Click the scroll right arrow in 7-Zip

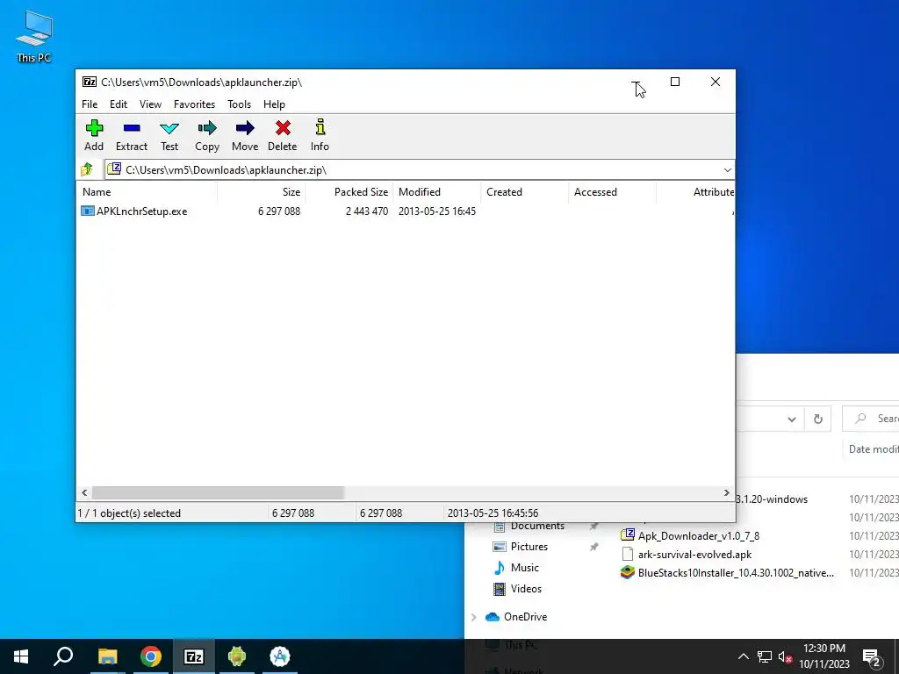point(726,492)
